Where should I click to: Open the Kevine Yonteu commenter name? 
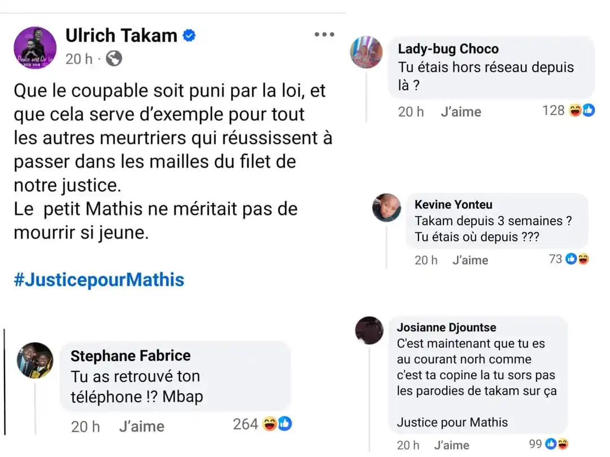click(453, 204)
